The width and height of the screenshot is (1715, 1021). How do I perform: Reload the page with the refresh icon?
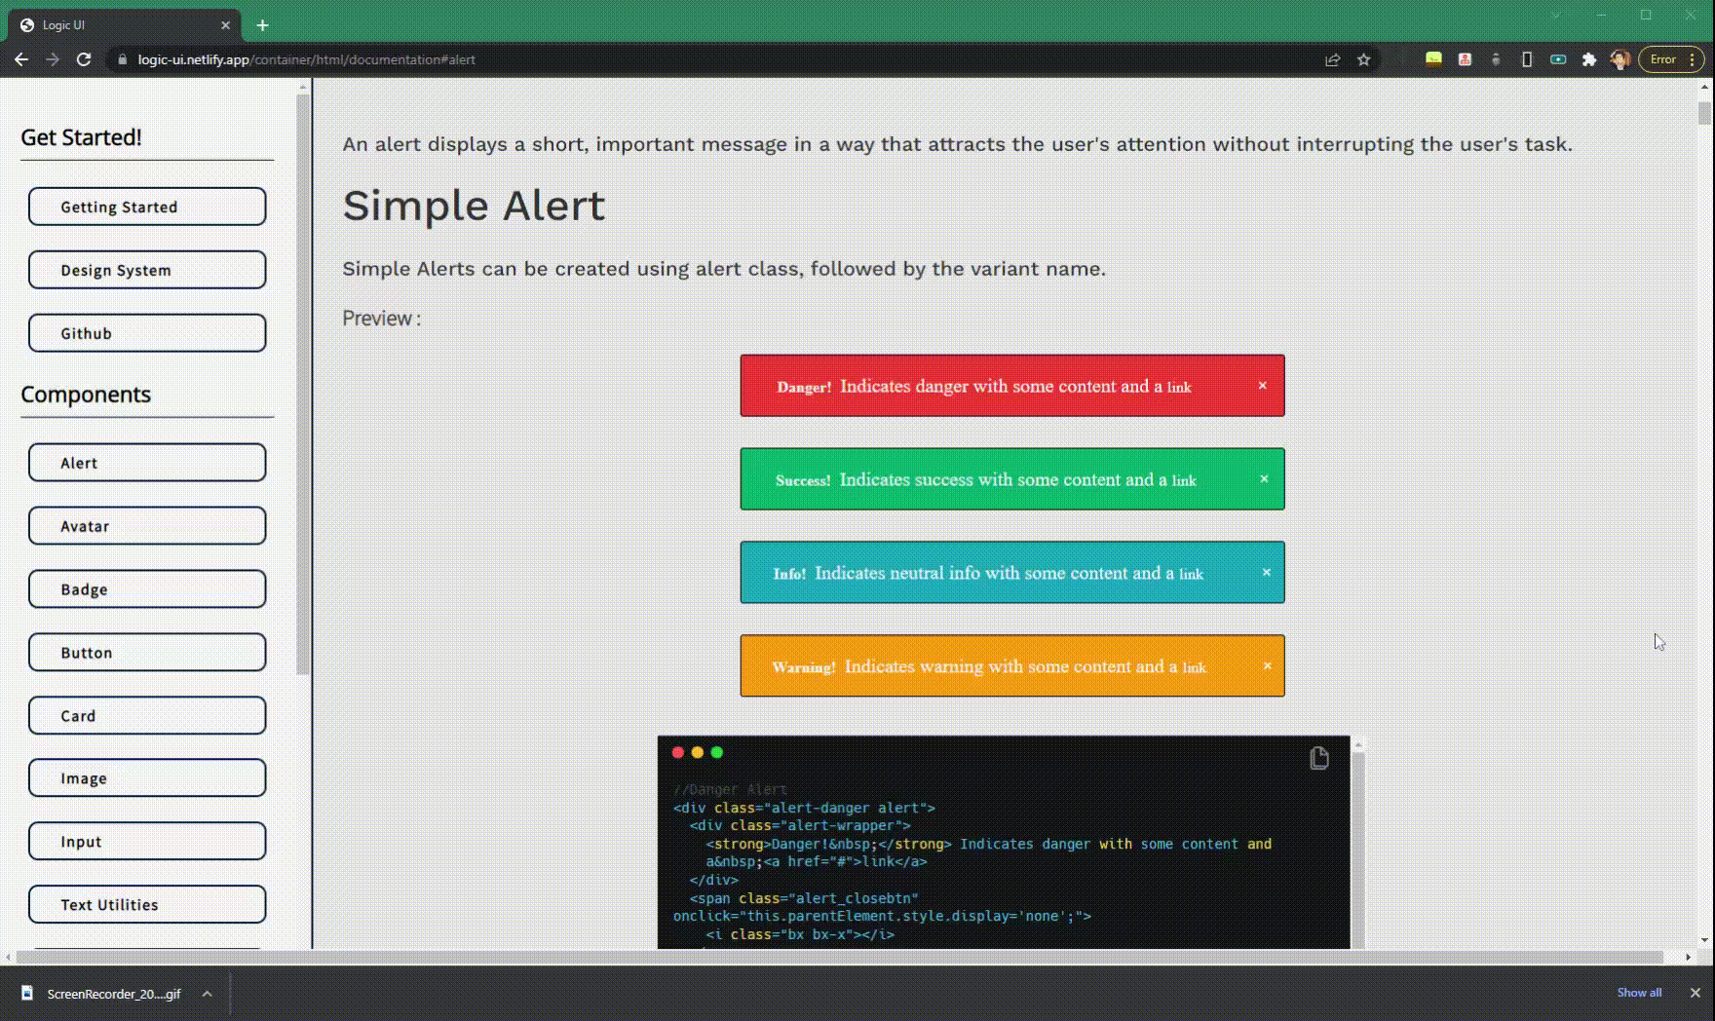[84, 59]
